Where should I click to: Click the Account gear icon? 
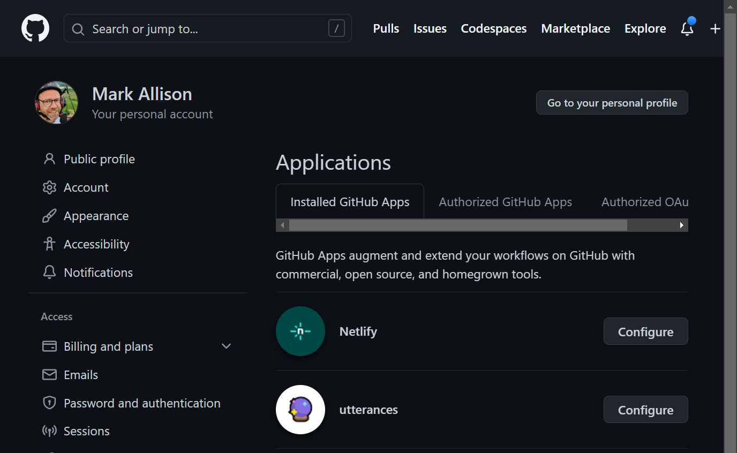pyautogui.click(x=49, y=187)
